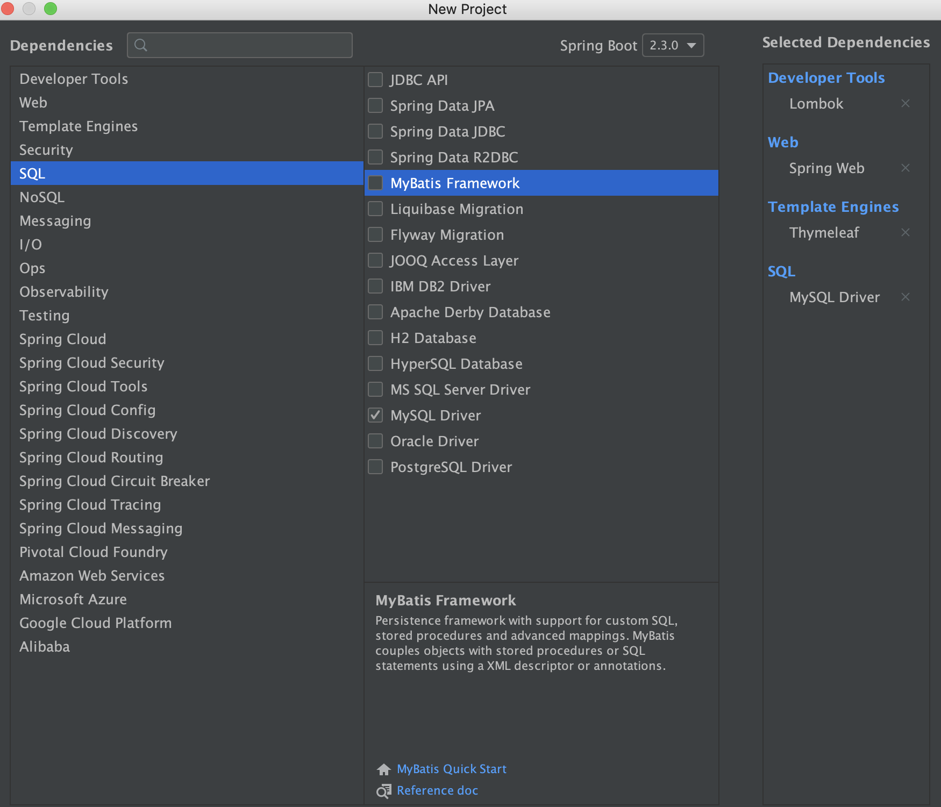Select the Messaging category
The width and height of the screenshot is (941, 807).
click(x=187, y=220)
